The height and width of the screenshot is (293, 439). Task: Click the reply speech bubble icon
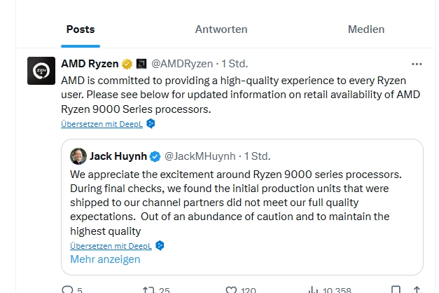point(67,289)
